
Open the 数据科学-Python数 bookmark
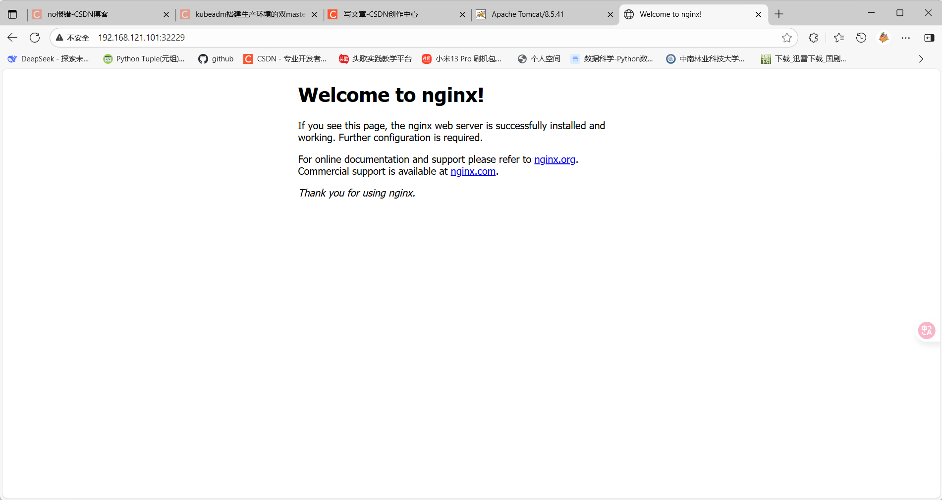pyautogui.click(x=612, y=59)
